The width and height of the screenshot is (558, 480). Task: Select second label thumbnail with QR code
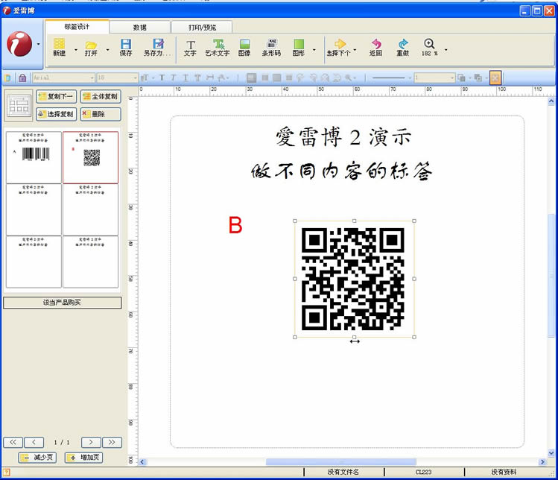(90, 157)
